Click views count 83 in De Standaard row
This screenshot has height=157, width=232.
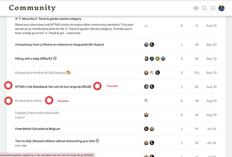tap(197, 87)
